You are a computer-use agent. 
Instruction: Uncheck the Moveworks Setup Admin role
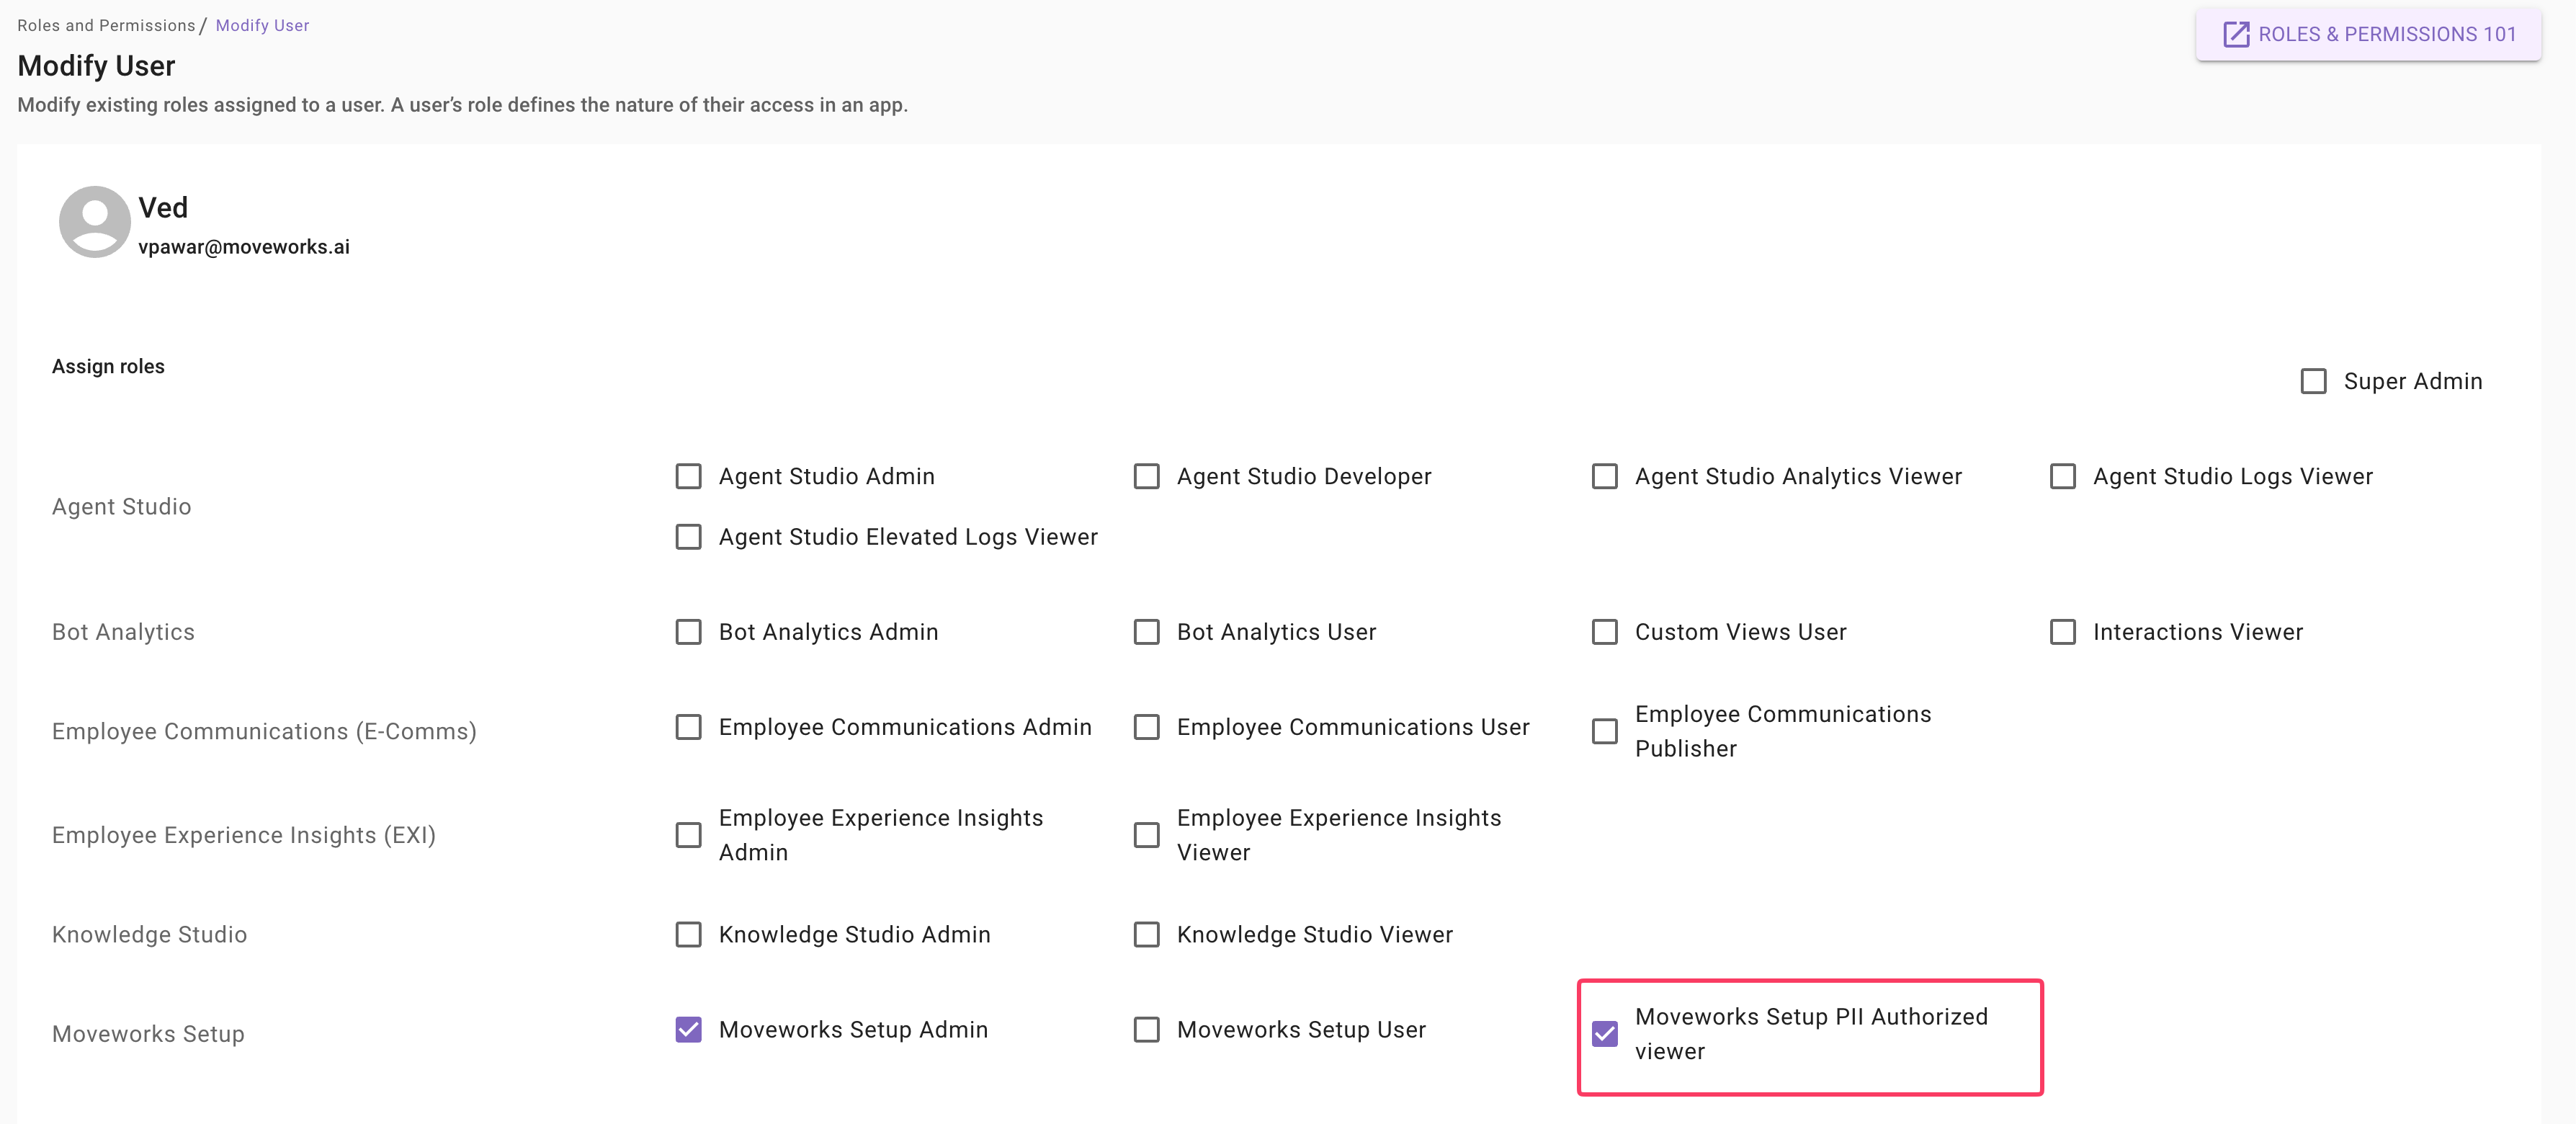point(688,1029)
